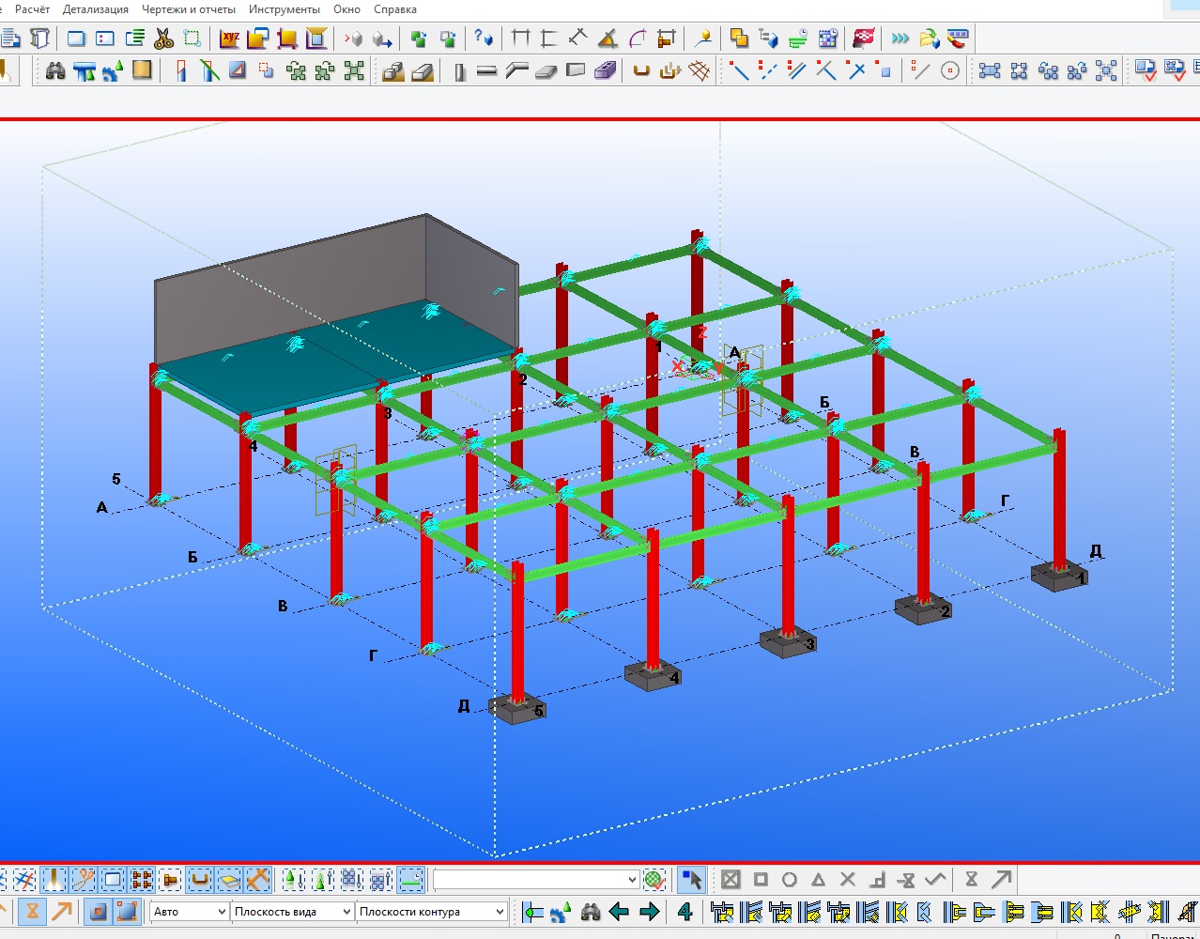Click the green left arrow button
1200x939 pixels.
[x=620, y=912]
